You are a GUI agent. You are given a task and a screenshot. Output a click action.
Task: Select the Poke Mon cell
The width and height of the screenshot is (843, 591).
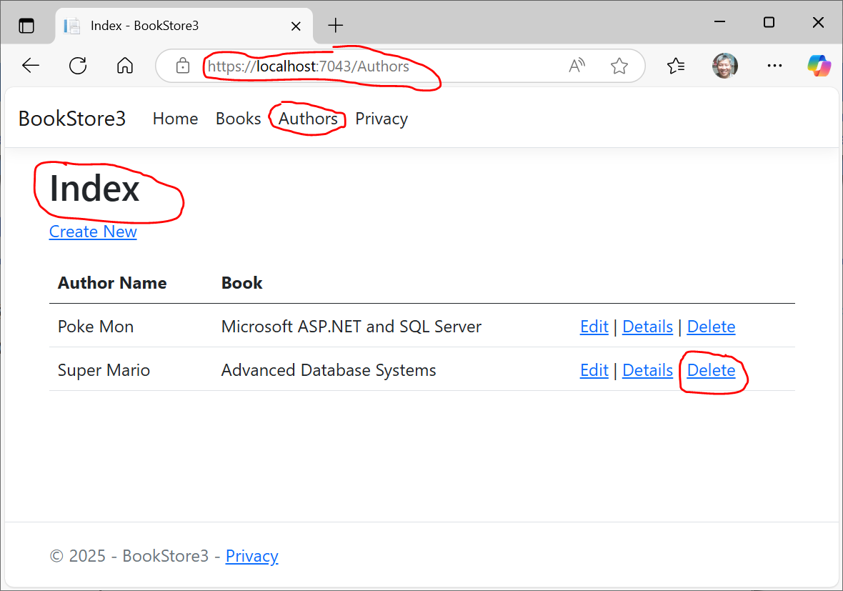click(96, 327)
